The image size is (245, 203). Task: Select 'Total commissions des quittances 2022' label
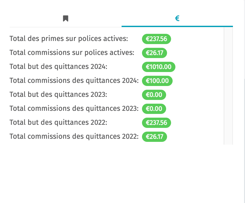pyautogui.click(x=74, y=136)
